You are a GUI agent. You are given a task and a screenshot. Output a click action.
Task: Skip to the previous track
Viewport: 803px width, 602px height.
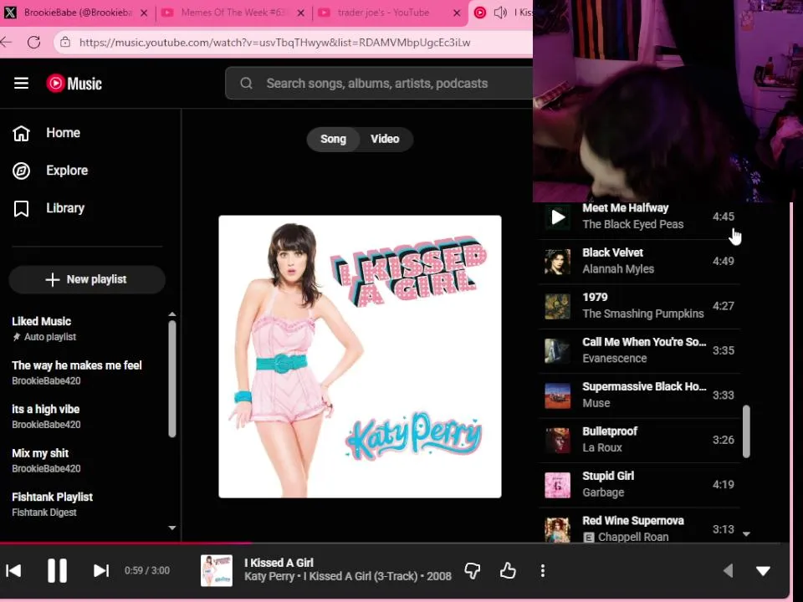pos(14,571)
